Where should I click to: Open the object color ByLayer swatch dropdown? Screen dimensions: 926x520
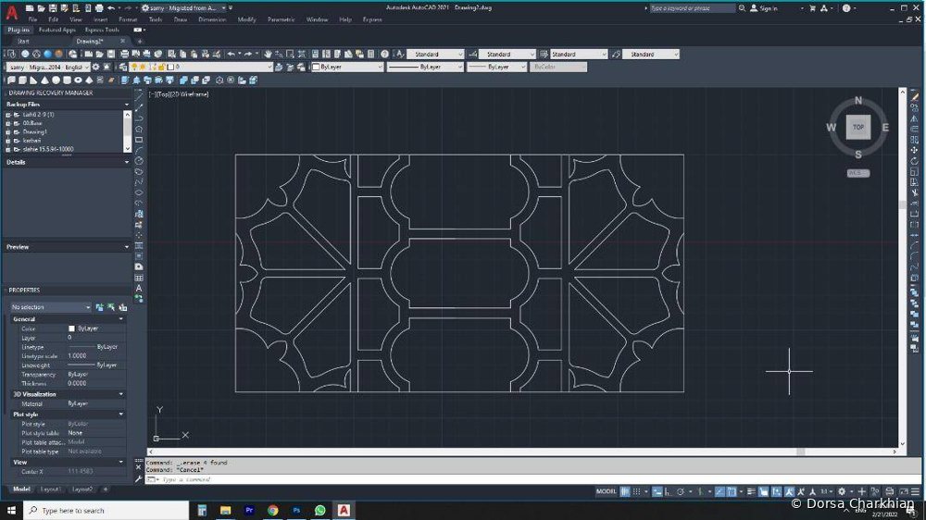[347, 68]
